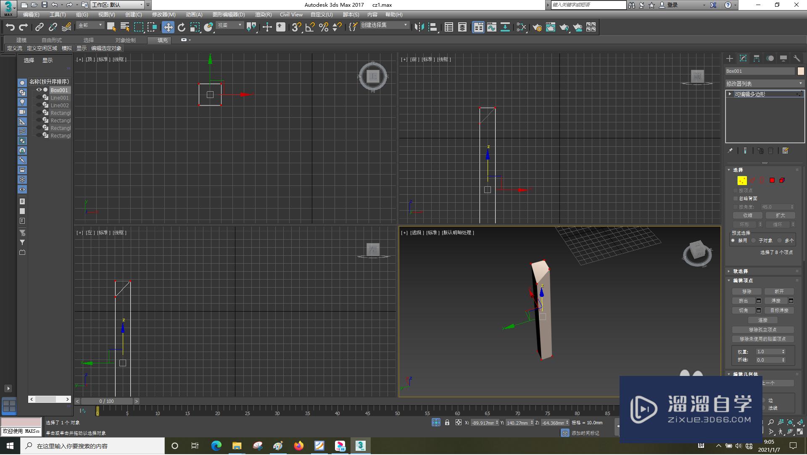This screenshot has height=455, width=807.
Task: Click the 目标焊接 button
Action: (779, 310)
